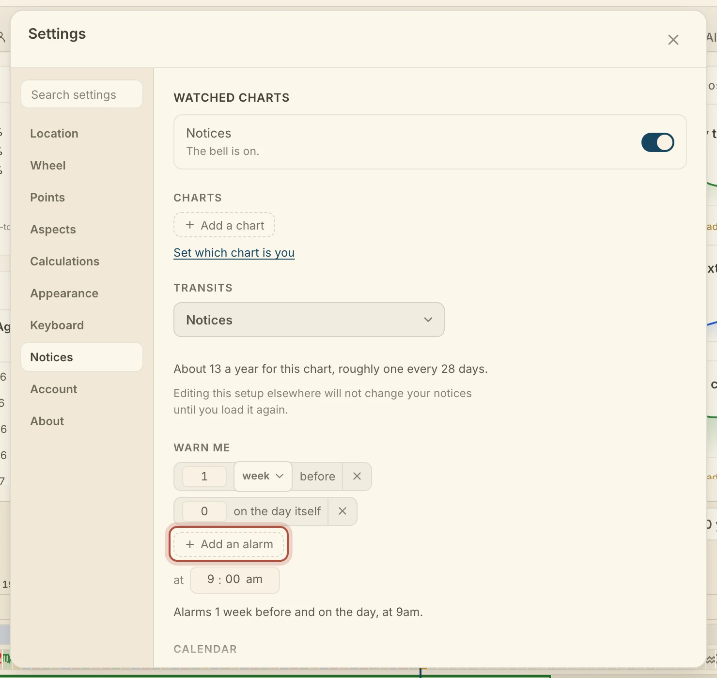
Task: Close the Settings dialog
Action: pyautogui.click(x=673, y=40)
